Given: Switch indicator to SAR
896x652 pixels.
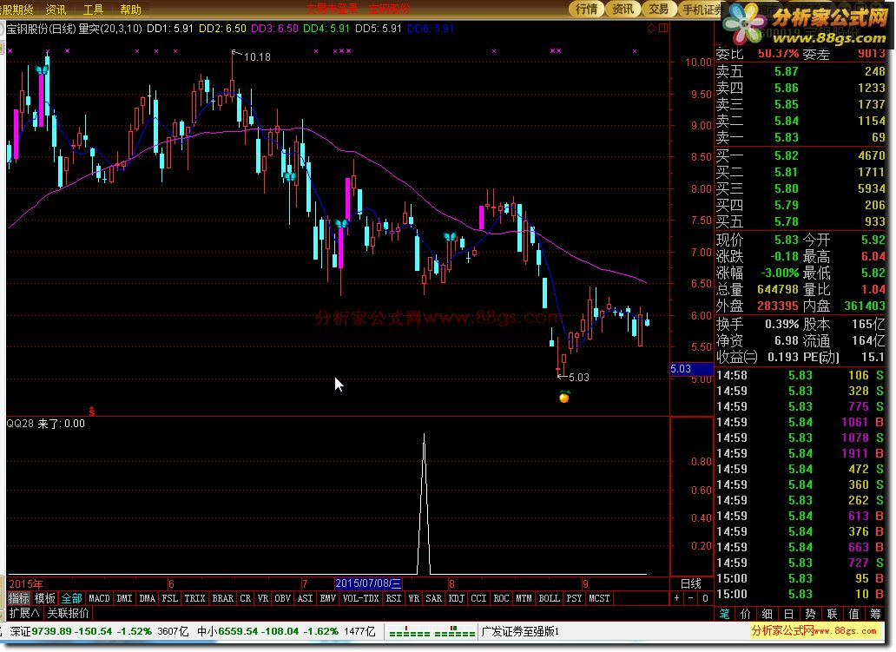Looking at the screenshot, I should tap(434, 598).
